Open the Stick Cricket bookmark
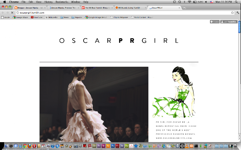 click(x=142, y=17)
